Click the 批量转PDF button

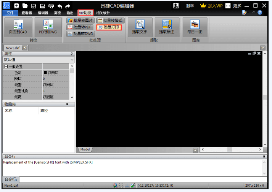pyautogui.click(x=80, y=27)
